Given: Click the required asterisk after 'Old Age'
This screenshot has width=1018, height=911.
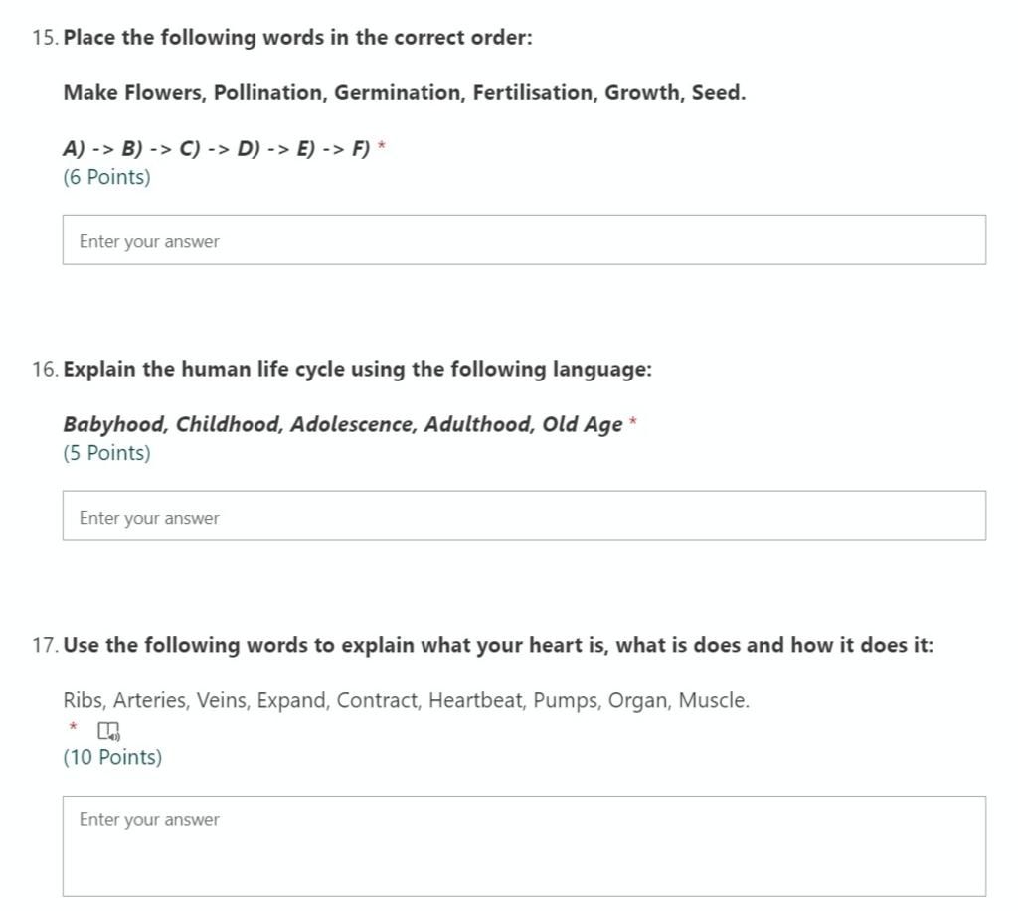Looking at the screenshot, I should pos(633,421).
